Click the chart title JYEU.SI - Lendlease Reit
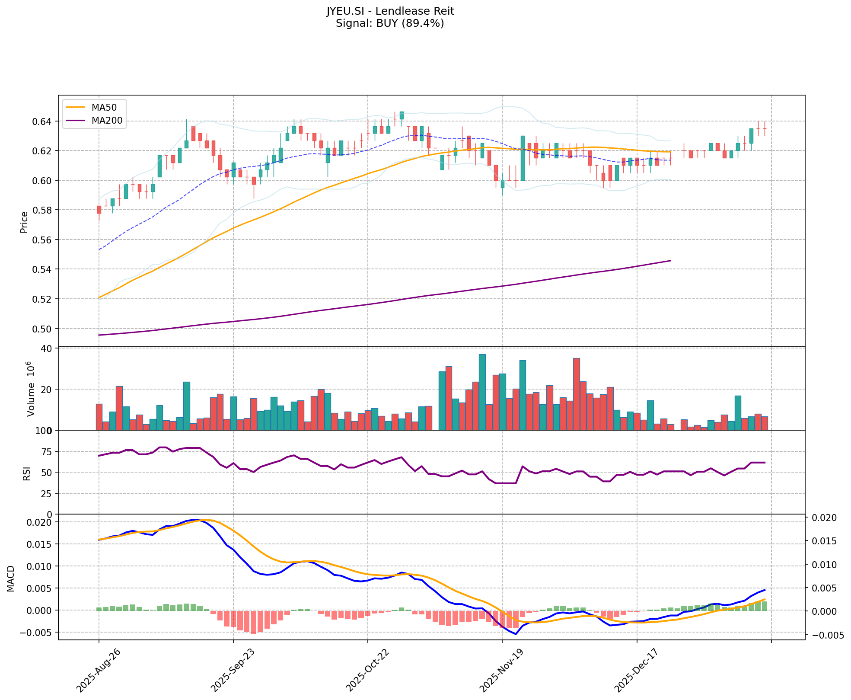Screen dimensions: 851x700 coord(390,11)
